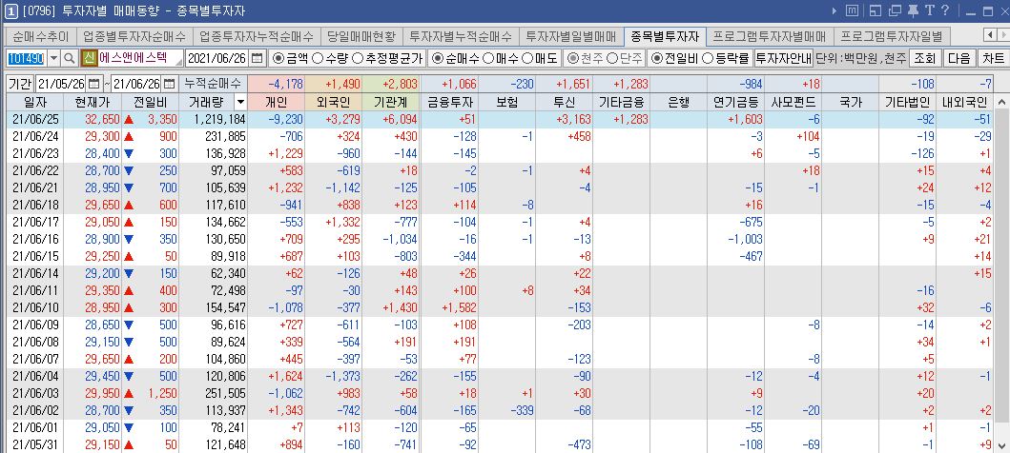
Task: Select the 21/06/10 row date
Action: (35, 307)
